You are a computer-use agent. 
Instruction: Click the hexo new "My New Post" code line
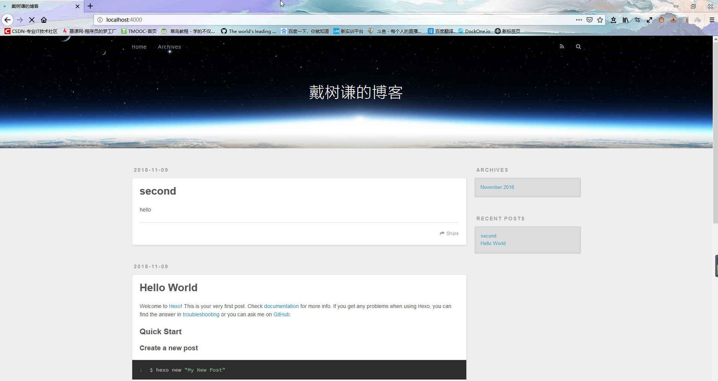[x=187, y=370]
